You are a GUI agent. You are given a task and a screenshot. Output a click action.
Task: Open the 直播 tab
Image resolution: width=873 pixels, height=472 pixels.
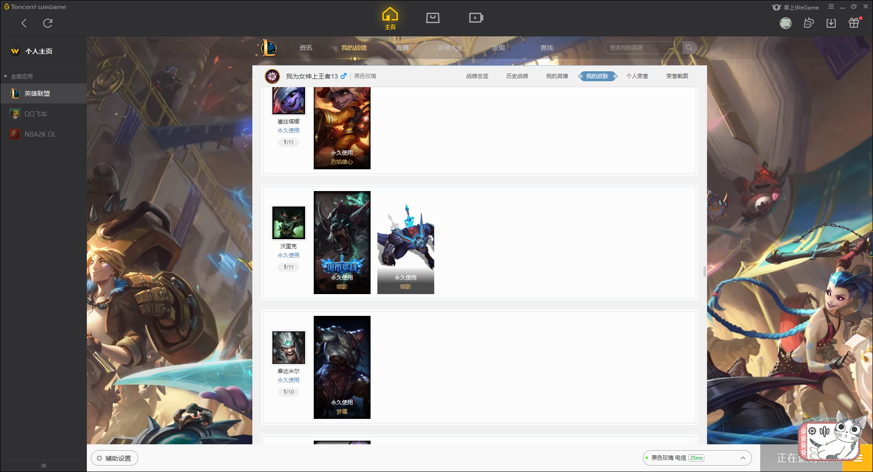coord(402,48)
